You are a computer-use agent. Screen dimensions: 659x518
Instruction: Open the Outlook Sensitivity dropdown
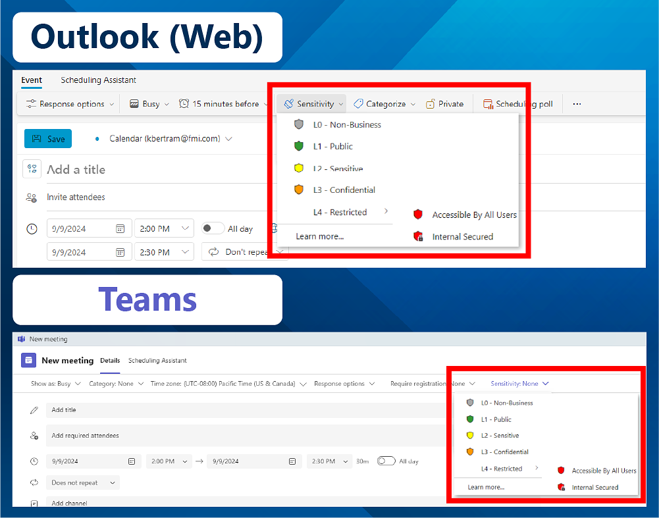(311, 104)
